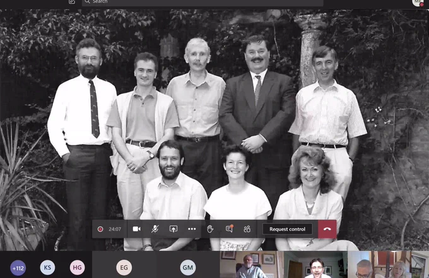This screenshot has height=278, width=429.
Task: Select the GM participant avatar
Action: coord(188,267)
